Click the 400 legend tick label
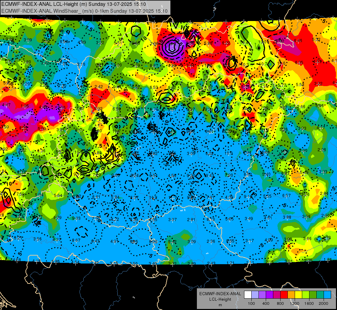 tap(266, 303)
